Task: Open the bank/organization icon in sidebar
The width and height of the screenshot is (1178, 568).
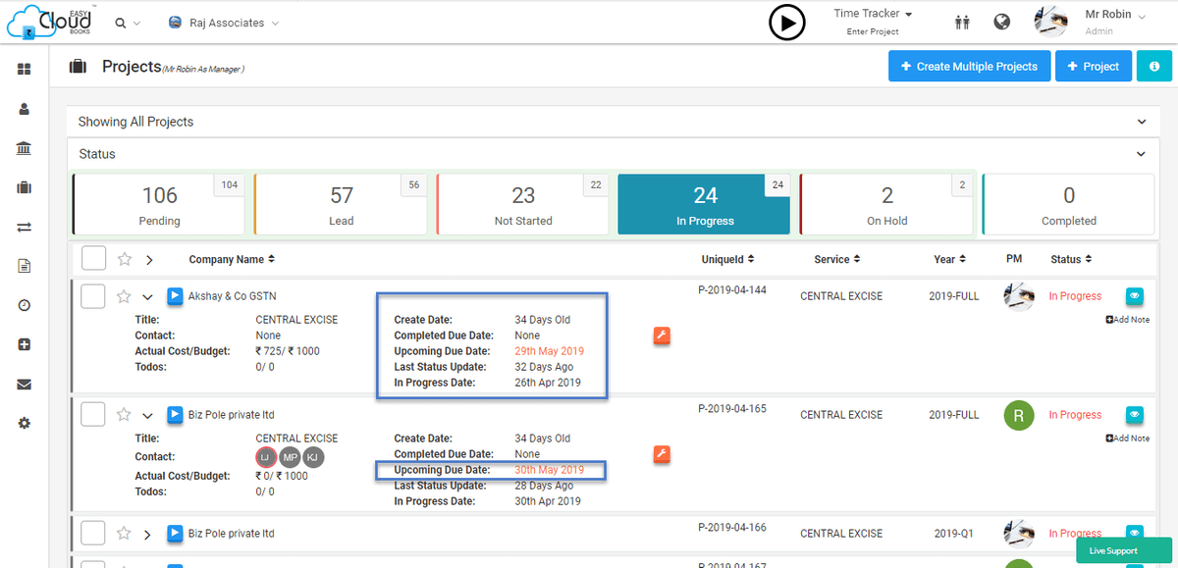Action: (25, 148)
